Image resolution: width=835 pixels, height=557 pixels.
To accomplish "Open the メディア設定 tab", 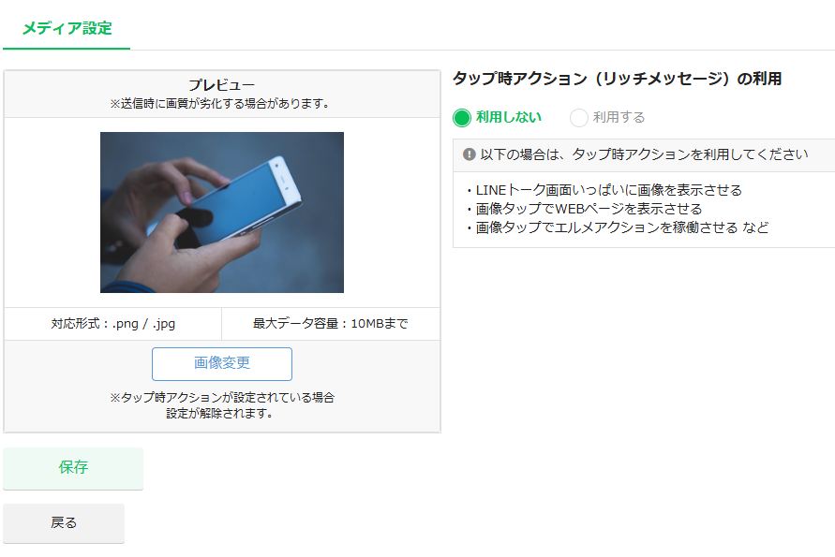I will point(67,28).
